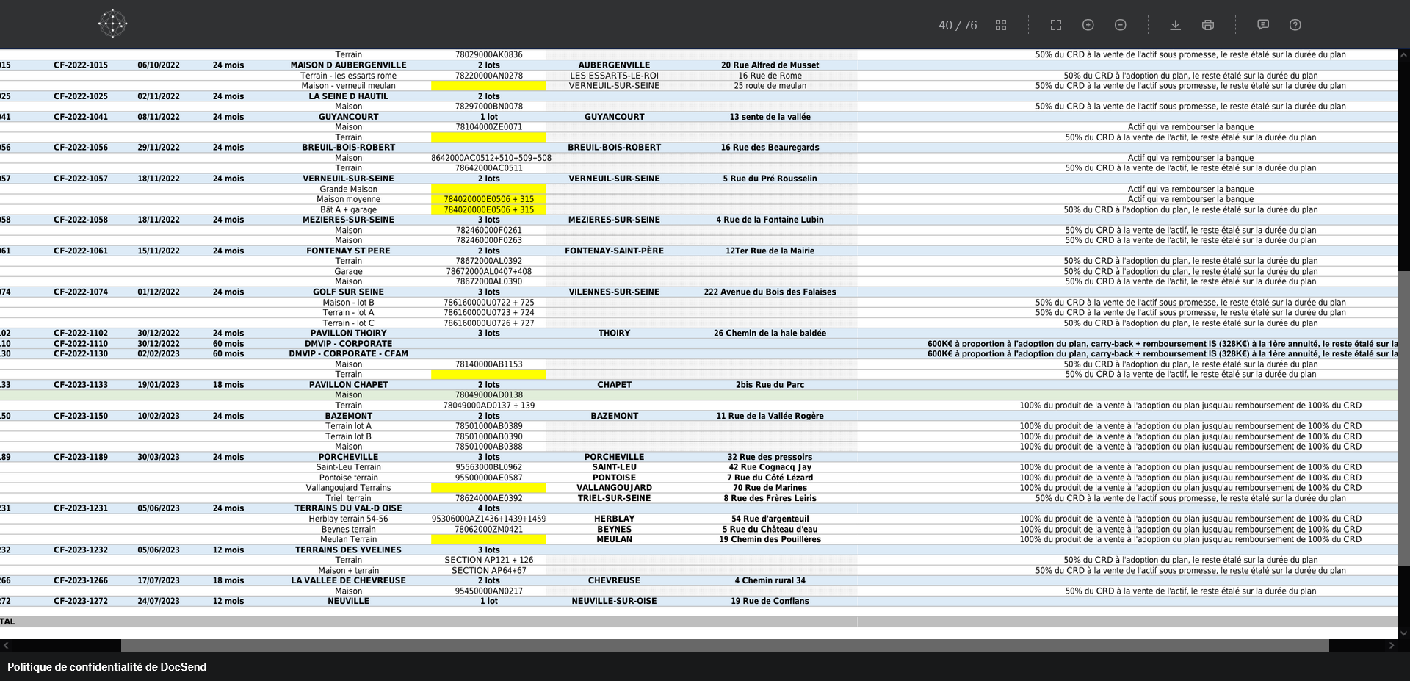Click the horizontal scrollbar thumb

(724, 646)
